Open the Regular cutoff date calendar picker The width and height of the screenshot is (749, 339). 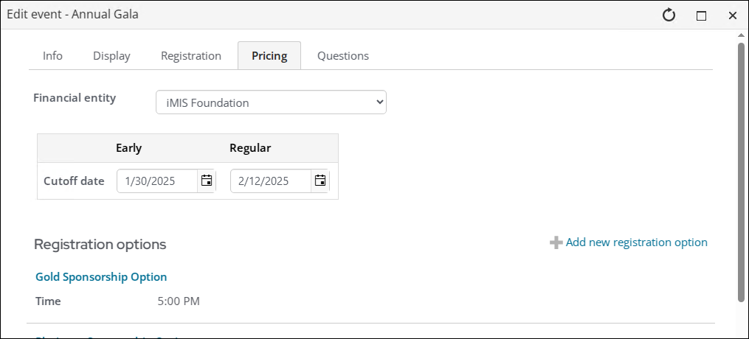click(x=320, y=181)
